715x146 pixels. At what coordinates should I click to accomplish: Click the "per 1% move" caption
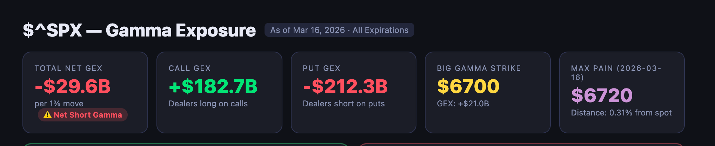tap(59, 104)
